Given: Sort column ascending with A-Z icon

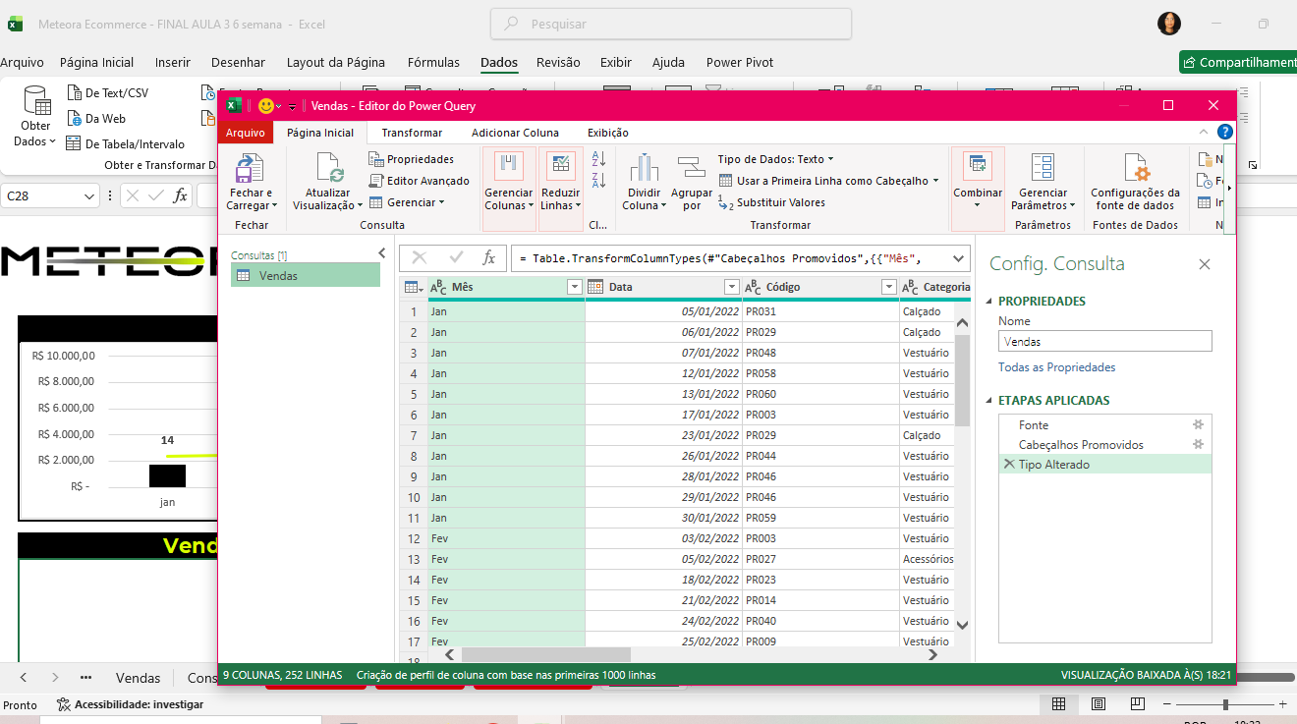Looking at the screenshot, I should tap(599, 158).
